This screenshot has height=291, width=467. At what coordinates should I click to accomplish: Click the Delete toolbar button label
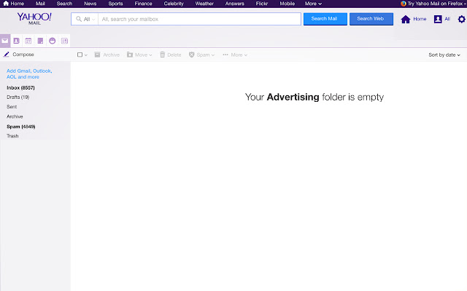click(x=174, y=55)
